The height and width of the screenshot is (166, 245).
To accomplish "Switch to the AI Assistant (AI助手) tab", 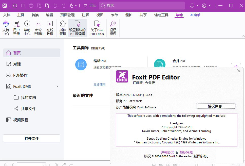I will pyautogui.click(x=195, y=15).
